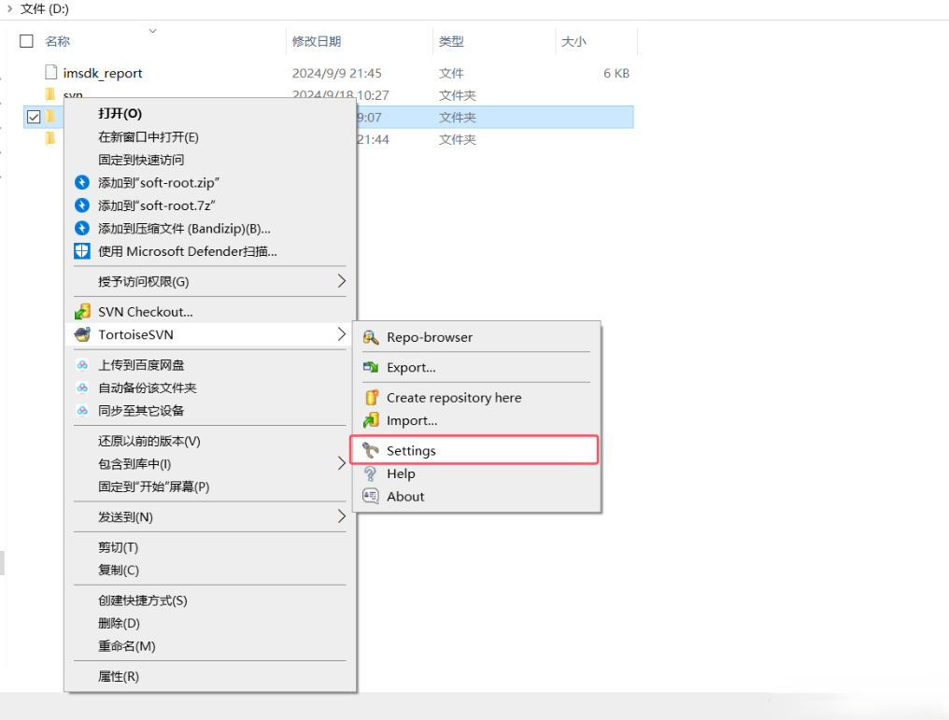This screenshot has width=949, height=720.
Task: Click the Export icon in the submenu
Action: [371, 367]
